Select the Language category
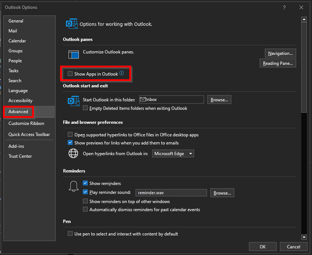This screenshot has width=312, height=255. point(29,91)
